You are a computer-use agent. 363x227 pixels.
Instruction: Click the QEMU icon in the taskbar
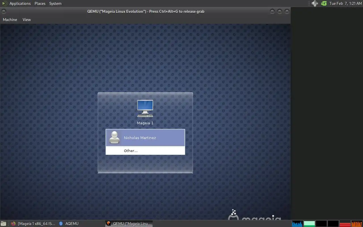[108, 224]
